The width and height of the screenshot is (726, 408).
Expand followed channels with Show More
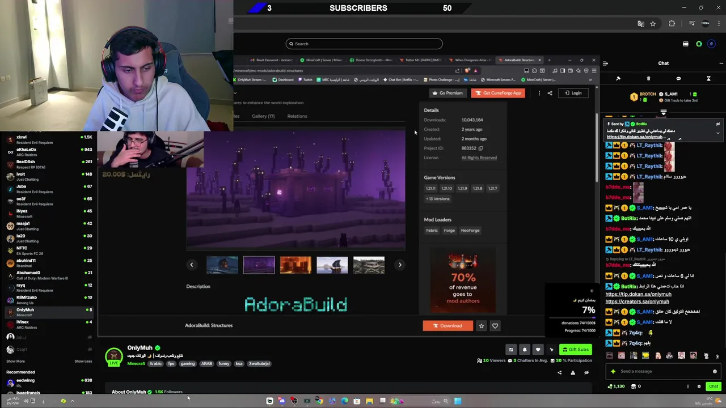point(15,361)
